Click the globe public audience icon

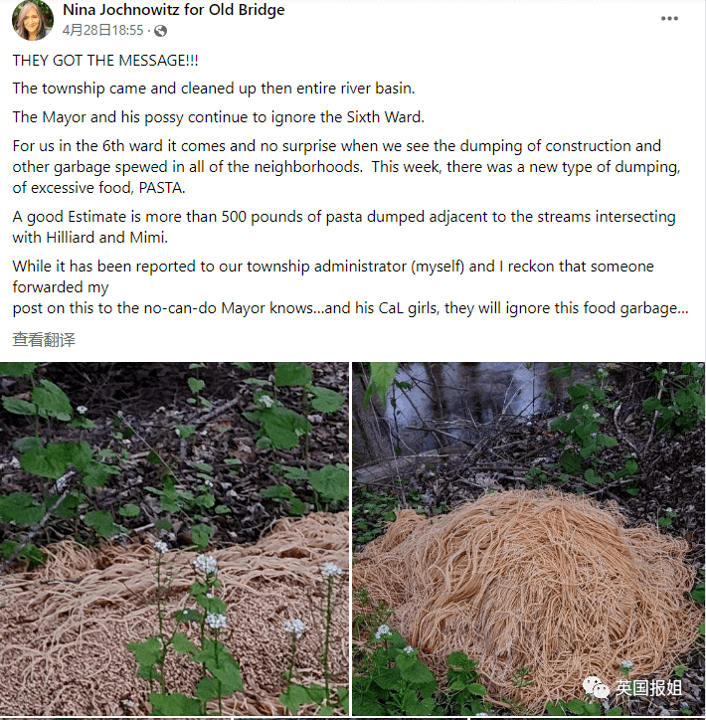click(x=160, y=31)
